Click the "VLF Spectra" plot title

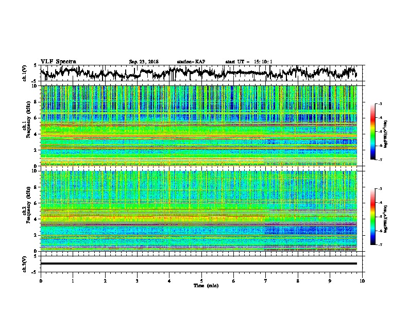click(x=58, y=62)
